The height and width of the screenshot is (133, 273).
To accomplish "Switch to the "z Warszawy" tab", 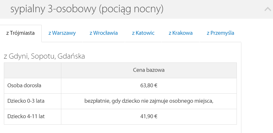I will coord(62,33).
